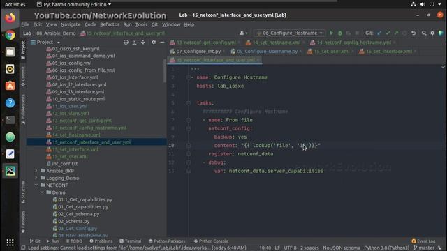
Task: Push Git commits with arrow icon
Action: [x=396, y=33]
